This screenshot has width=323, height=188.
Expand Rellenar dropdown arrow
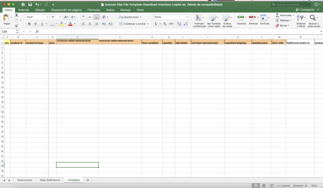point(290,20)
